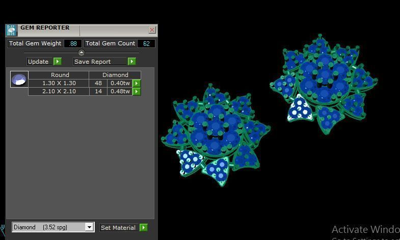Click the 0.40tw weight cell
This screenshot has height=240, width=400.
[120, 83]
